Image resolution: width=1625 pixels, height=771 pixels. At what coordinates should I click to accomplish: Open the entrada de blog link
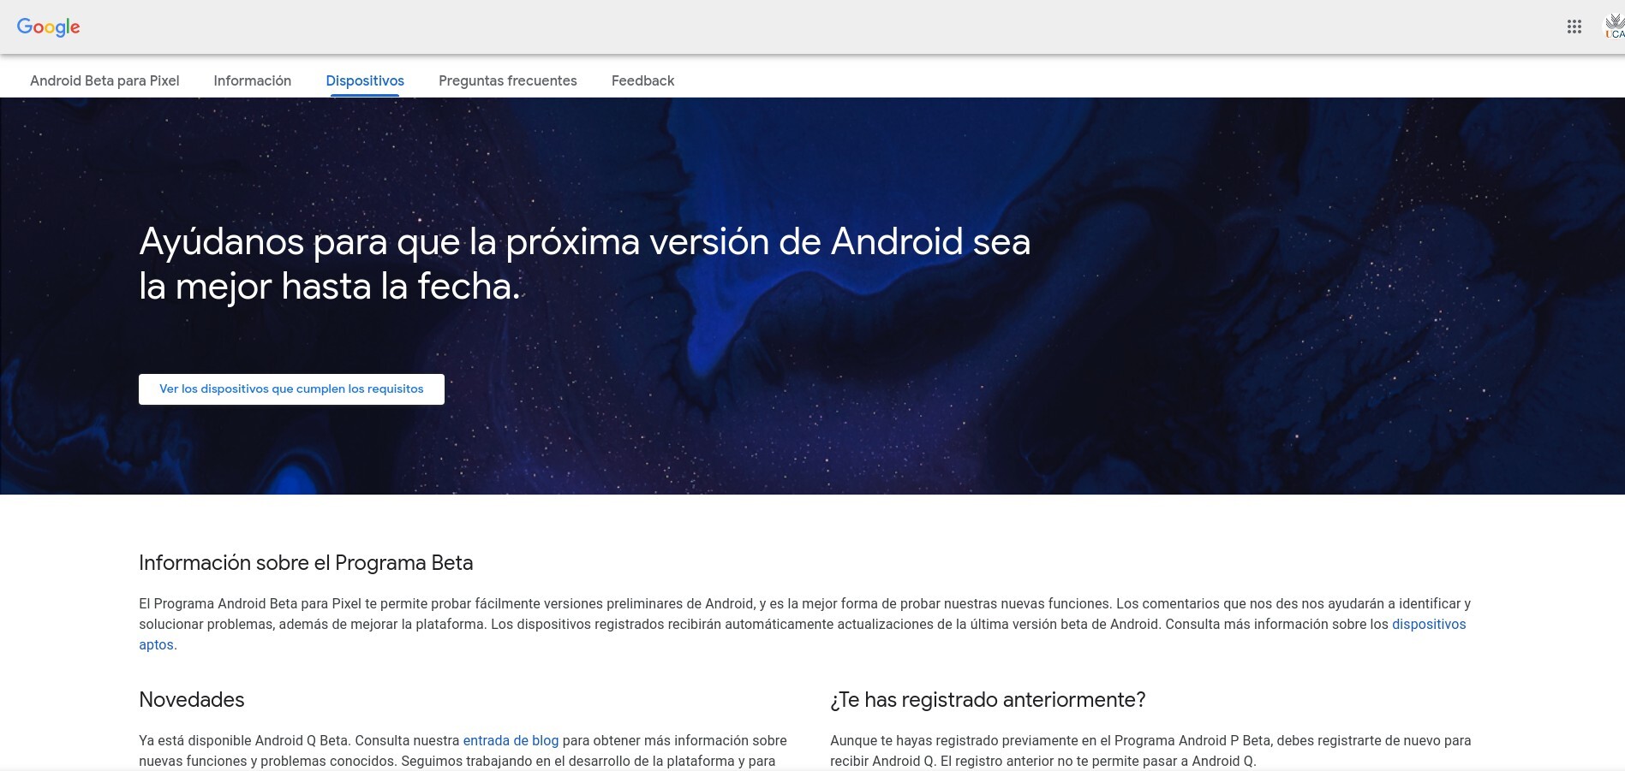tap(511, 741)
